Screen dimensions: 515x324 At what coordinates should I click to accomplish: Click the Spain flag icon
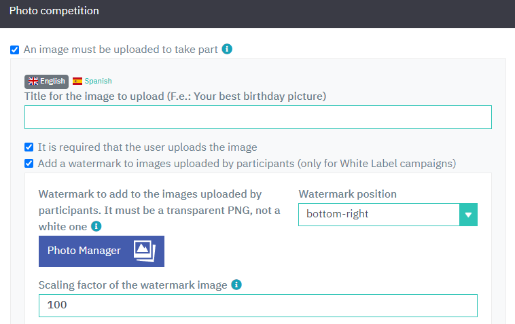point(77,81)
